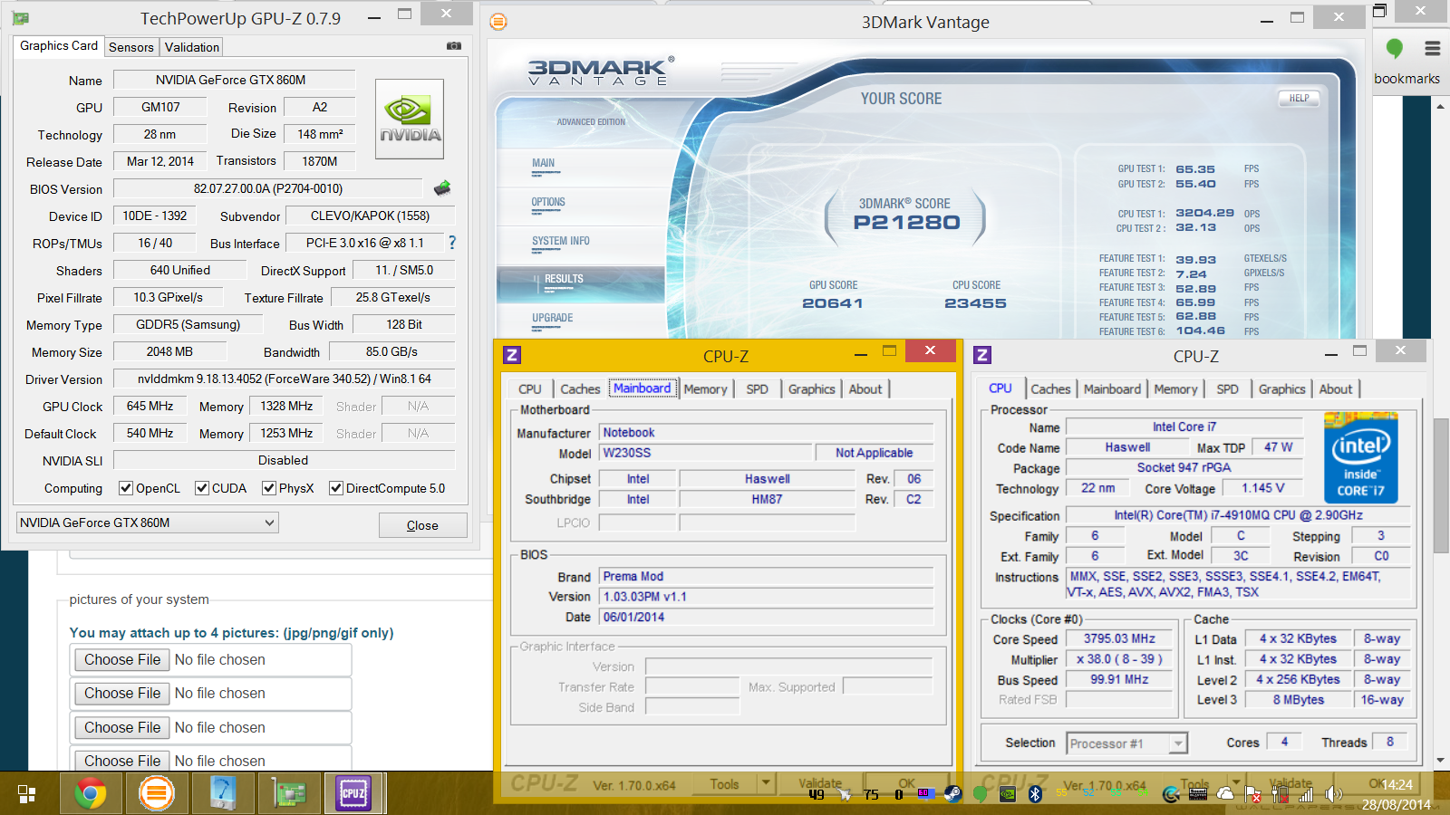Click the Bus Interface question mark icon
Viewport: 1450px width, 815px height.
tap(452, 243)
